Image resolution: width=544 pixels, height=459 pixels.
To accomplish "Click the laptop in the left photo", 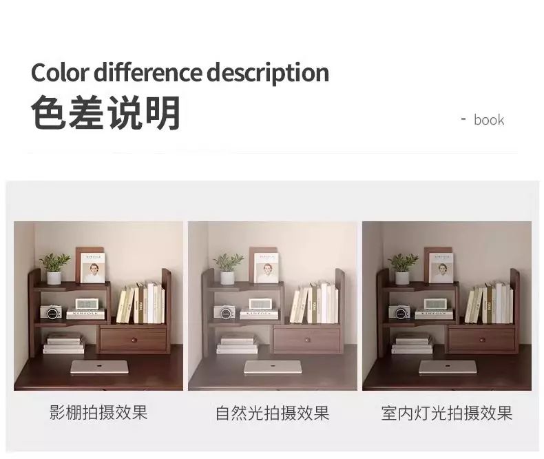I will [x=99, y=367].
